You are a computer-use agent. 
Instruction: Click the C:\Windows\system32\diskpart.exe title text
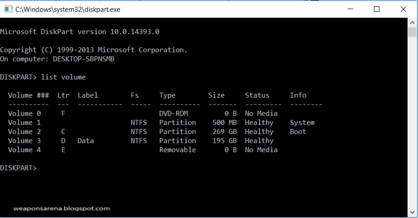click(x=68, y=9)
